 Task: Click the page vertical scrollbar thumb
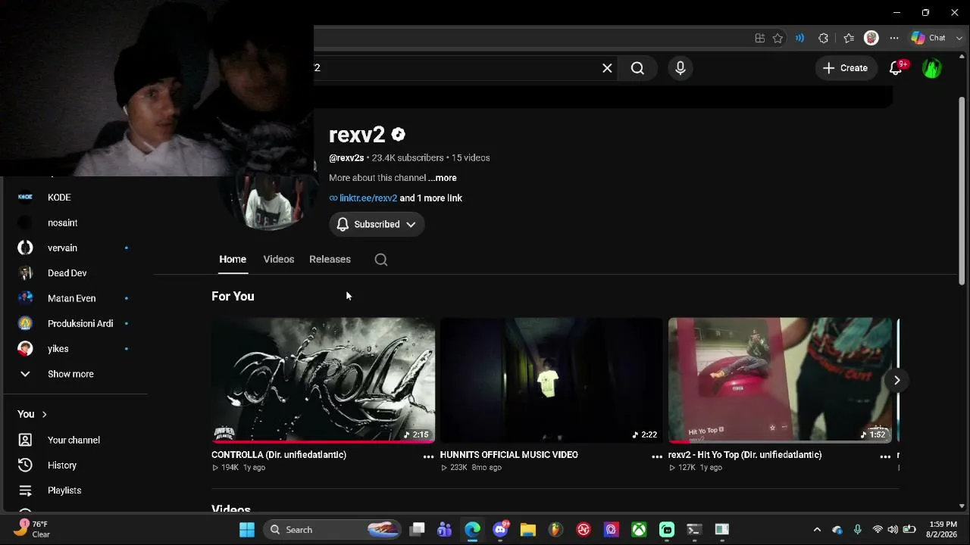pos(962,189)
